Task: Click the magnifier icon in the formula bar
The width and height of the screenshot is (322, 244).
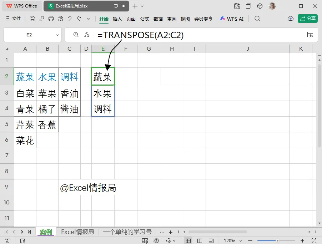Action: point(76,35)
